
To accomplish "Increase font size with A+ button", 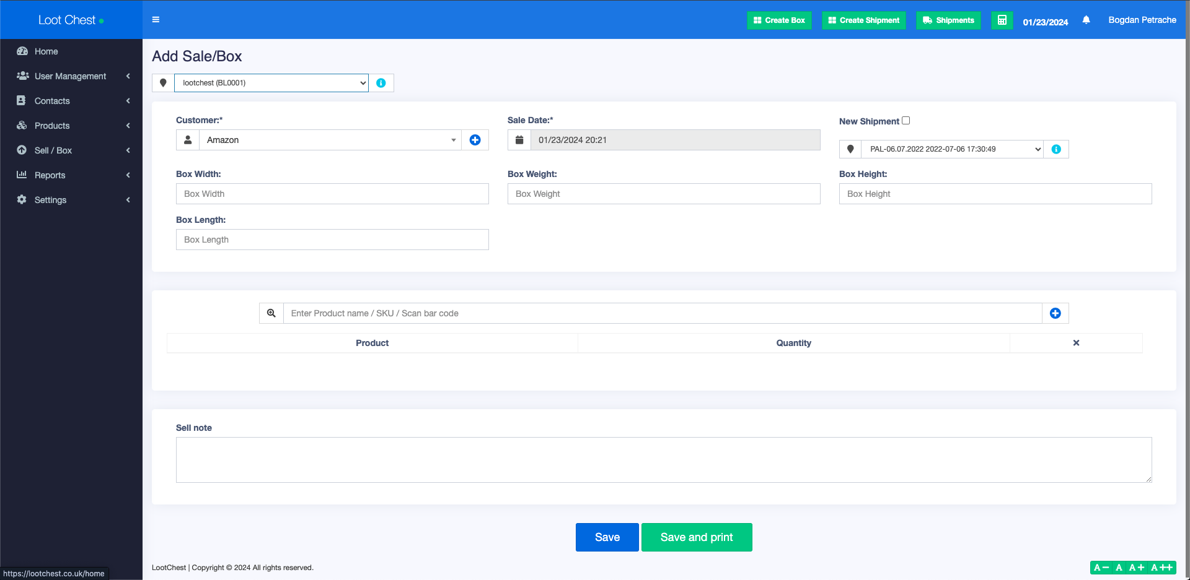I will pos(1137,568).
